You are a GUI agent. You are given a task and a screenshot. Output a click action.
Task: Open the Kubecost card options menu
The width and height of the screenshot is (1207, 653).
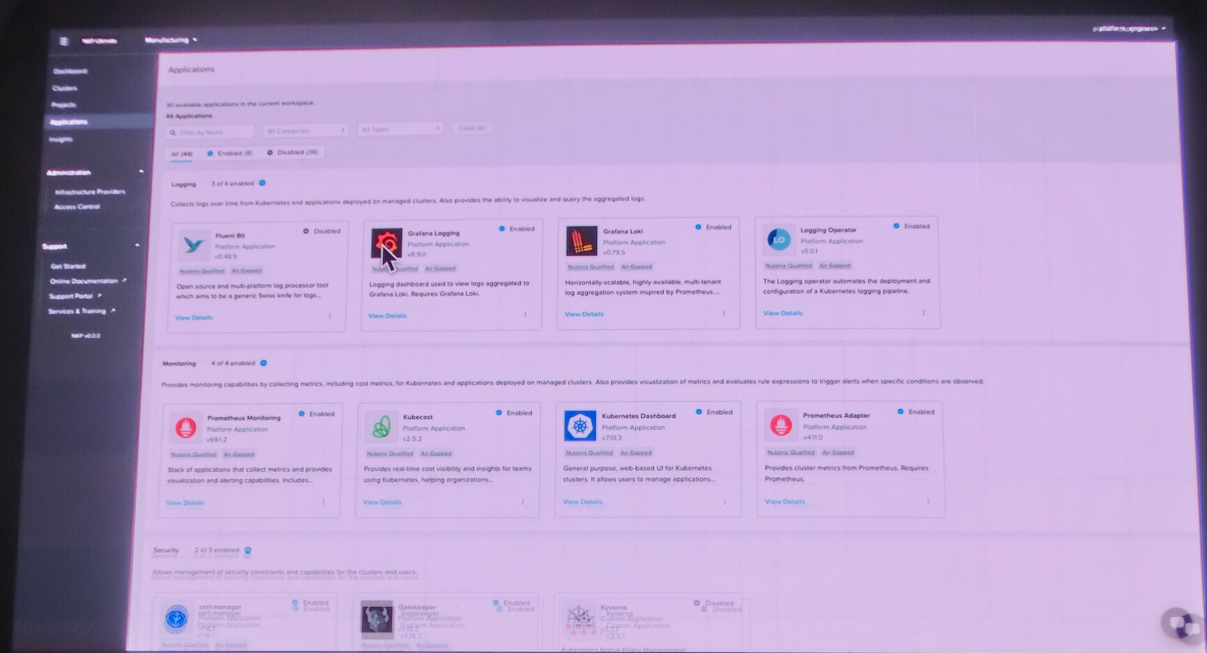pyautogui.click(x=523, y=502)
